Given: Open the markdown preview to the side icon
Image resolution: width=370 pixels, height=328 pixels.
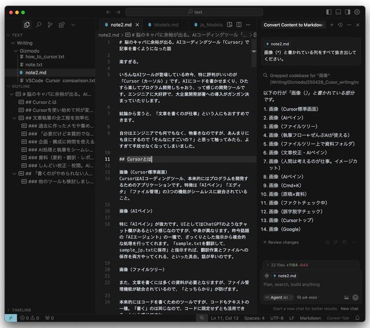Looking at the screenshot, I should click(230, 25).
